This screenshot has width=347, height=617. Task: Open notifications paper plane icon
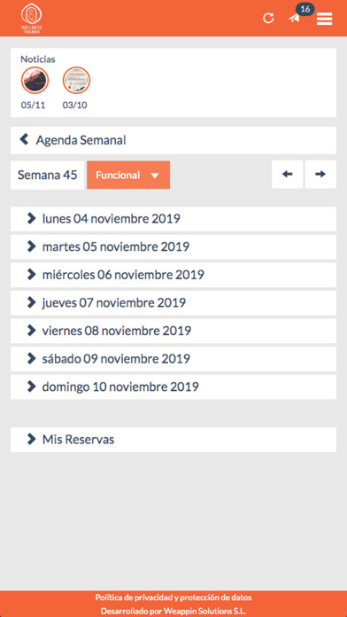click(295, 18)
